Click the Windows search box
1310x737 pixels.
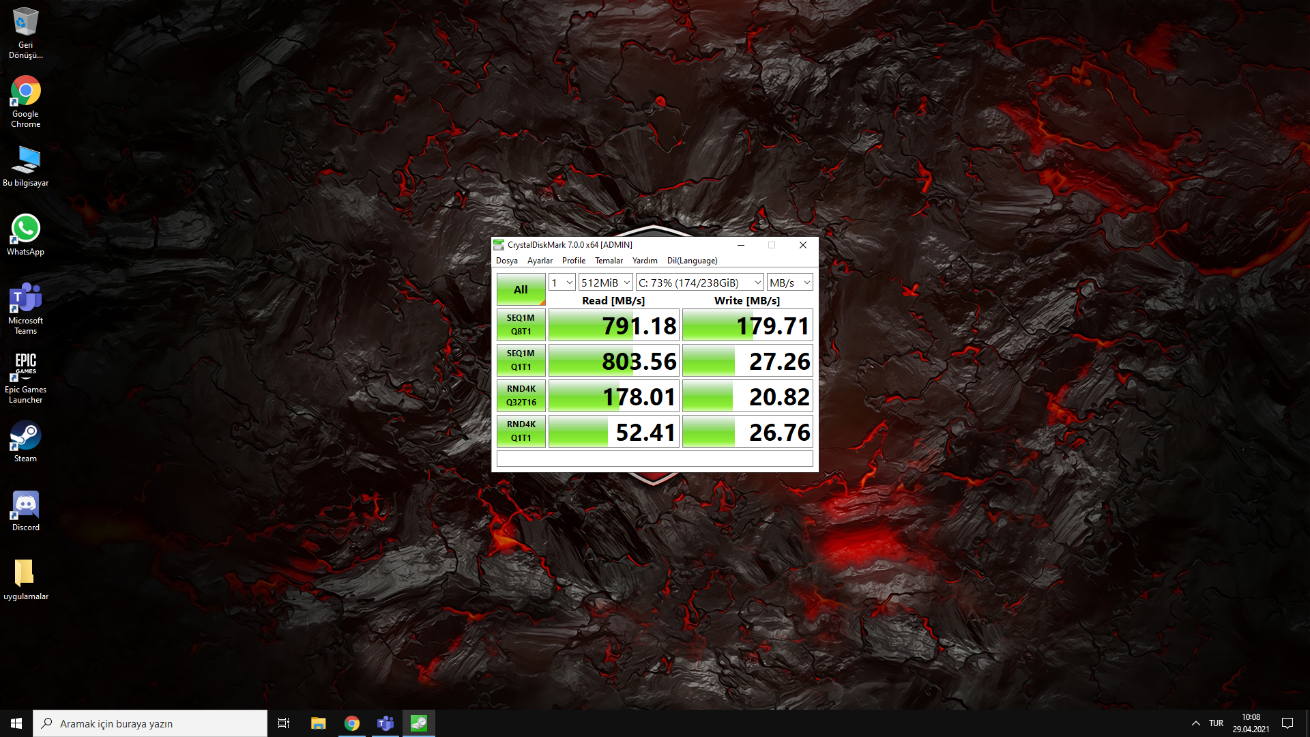click(150, 723)
